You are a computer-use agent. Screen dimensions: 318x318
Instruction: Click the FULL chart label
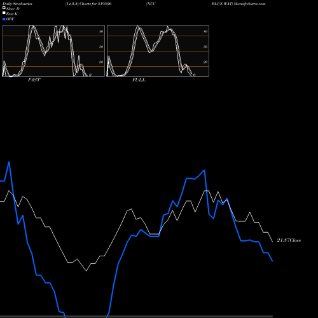coord(139,80)
